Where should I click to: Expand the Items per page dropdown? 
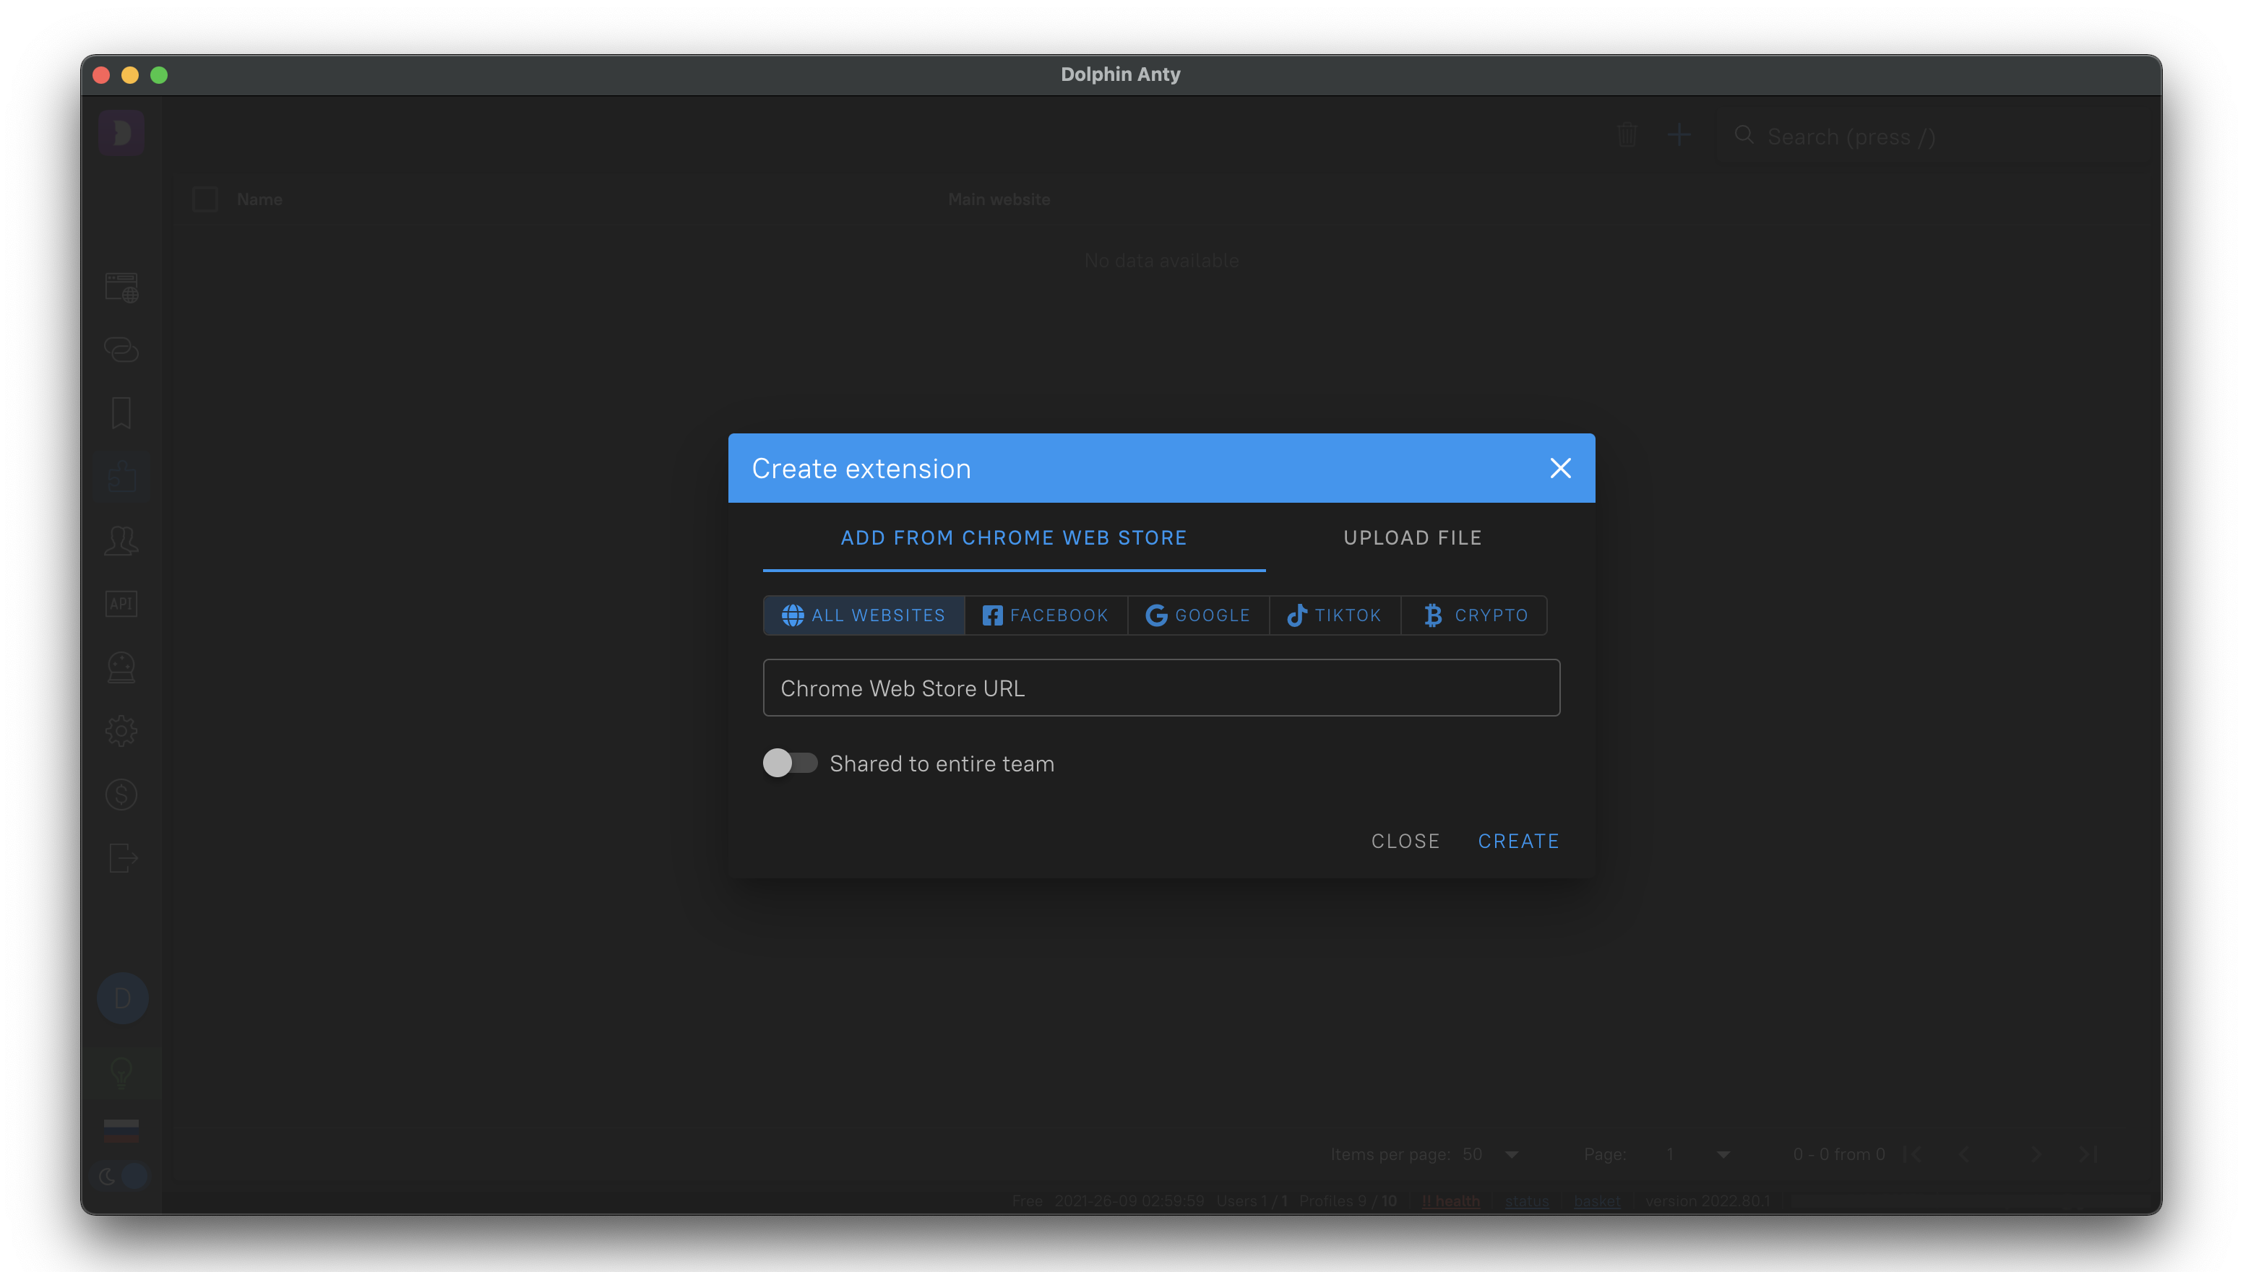[1512, 1154]
